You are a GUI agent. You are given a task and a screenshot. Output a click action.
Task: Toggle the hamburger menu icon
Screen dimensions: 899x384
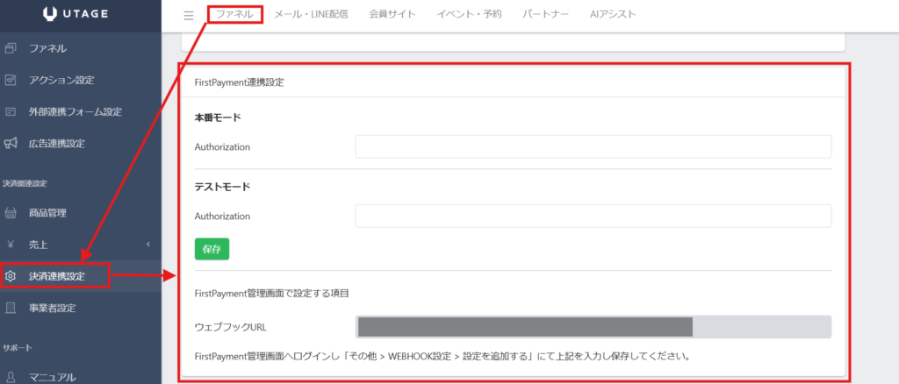click(x=189, y=16)
